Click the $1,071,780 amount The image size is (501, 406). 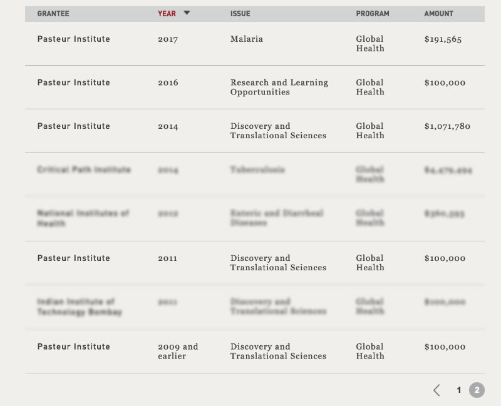[x=447, y=126]
